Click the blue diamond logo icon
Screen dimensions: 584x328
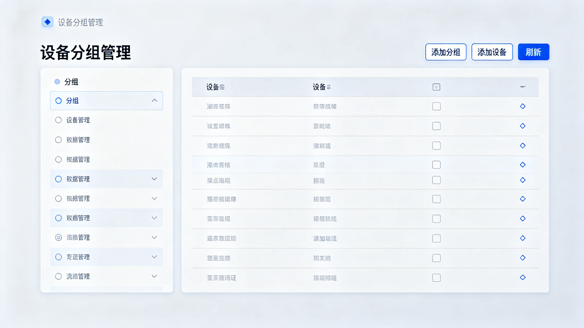pos(47,22)
